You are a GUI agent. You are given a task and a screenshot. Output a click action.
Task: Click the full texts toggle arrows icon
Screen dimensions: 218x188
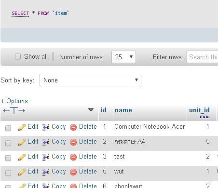pyautogui.click(x=14, y=110)
